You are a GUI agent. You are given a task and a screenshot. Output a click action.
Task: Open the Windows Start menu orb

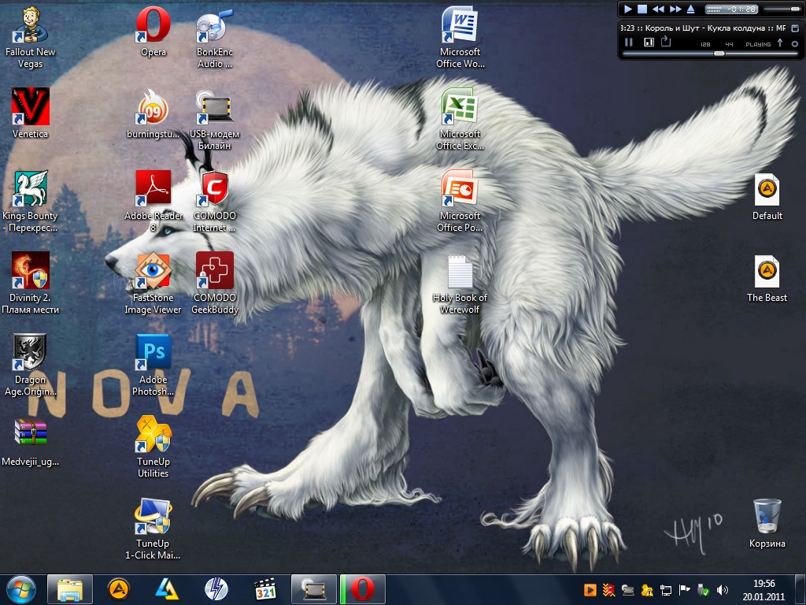pyautogui.click(x=21, y=589)
